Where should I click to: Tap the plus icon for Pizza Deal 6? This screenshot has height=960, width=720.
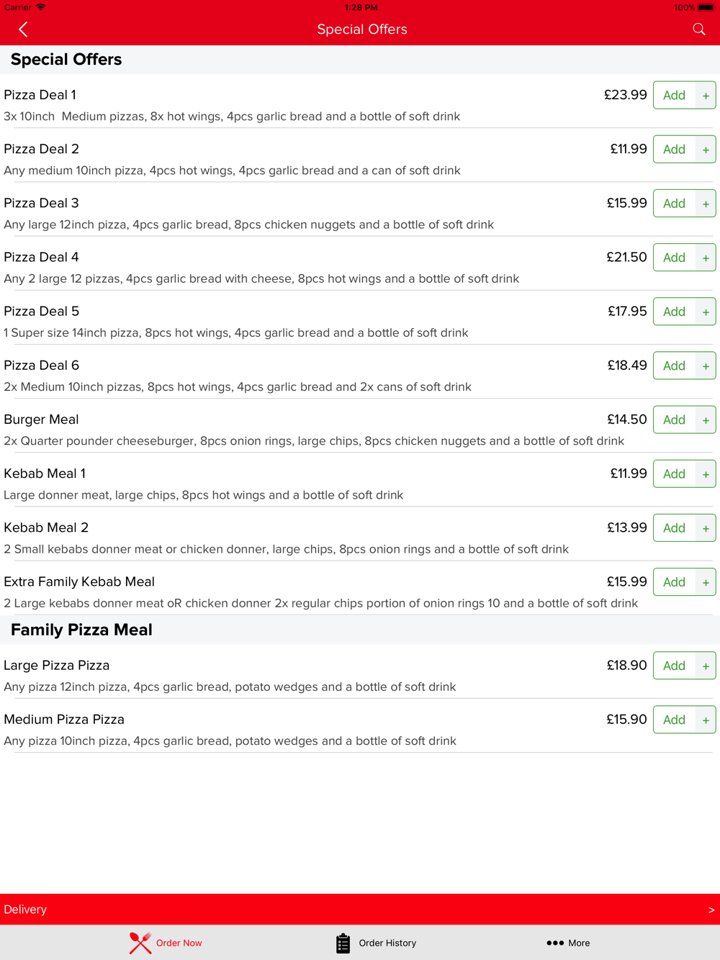click(706, 366)
